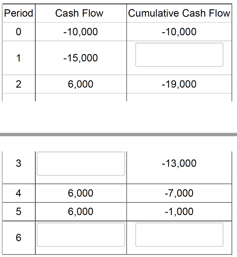The height and width of the screenshot is (257, 237).
Task: Click the -13,000 cumulative value
Action: tap(179, 163)
